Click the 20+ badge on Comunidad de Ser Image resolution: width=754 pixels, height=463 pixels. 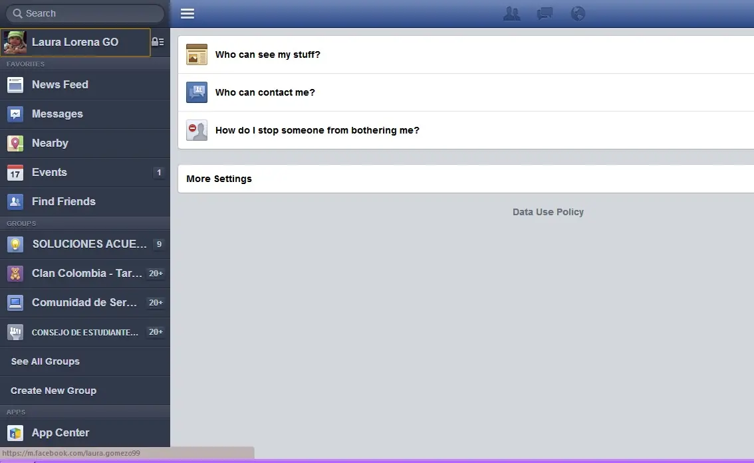point(156,303)
